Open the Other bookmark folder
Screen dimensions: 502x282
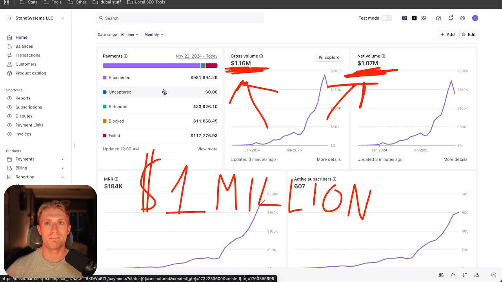point(77,2)
